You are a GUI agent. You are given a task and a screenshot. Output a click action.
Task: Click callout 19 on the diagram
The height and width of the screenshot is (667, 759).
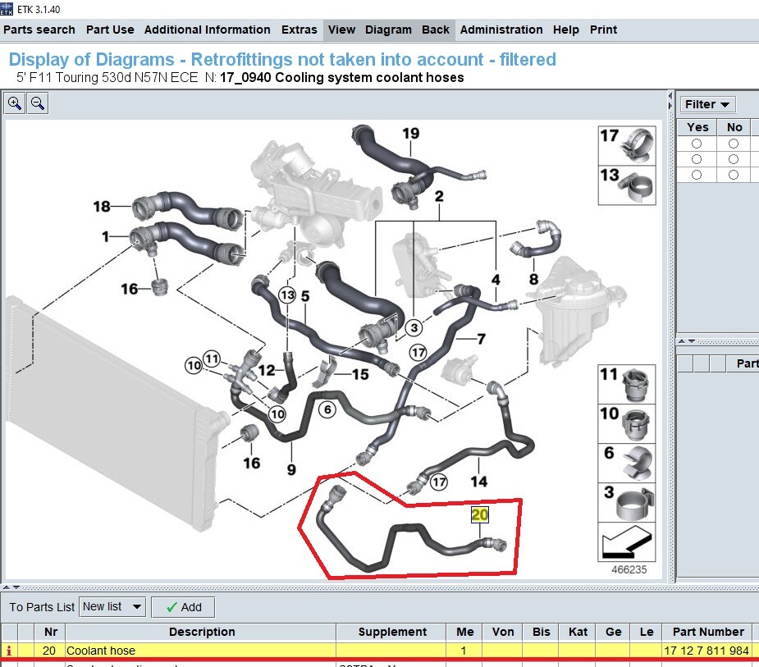(x=410, y=133)
